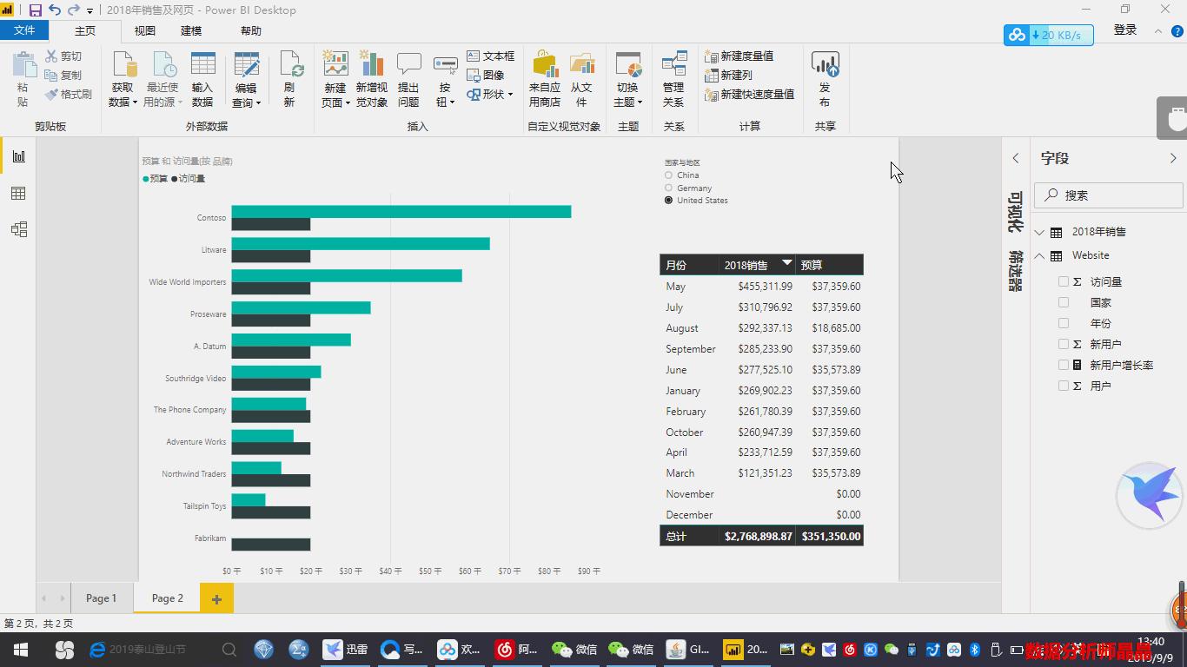Open the 获取数据 get data dropdown

pyautogui.click(x=123, y=95)
